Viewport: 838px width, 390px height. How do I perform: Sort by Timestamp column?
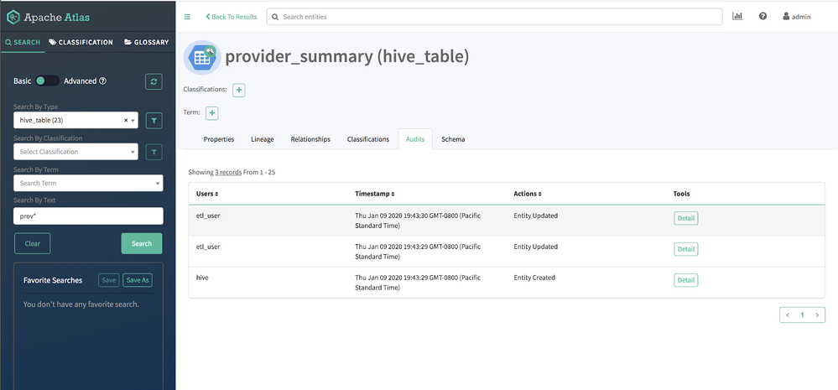pyautogui.click(x=375, y=194)
